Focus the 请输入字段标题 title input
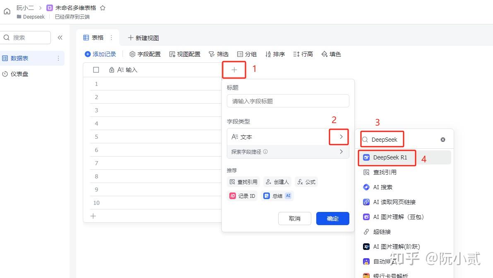493x278 pixels. 288,101
